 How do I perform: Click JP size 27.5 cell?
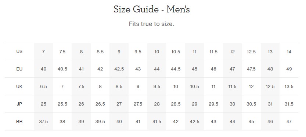tap(138, 104)
